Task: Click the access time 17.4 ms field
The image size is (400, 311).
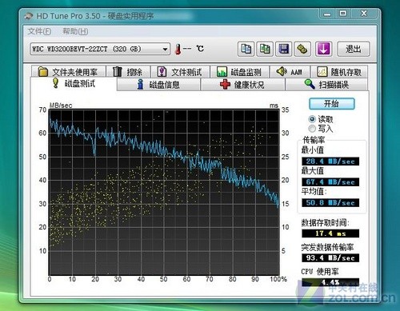Action: tap(330, 233)
